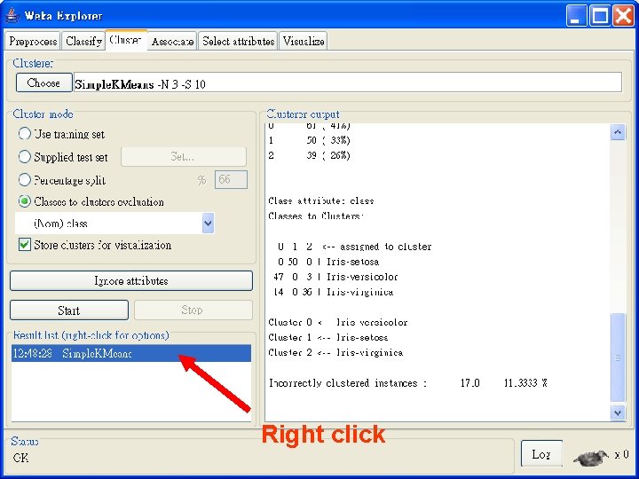
Task: Select Classes to clusters evaluation radio
Action: [x=25, y=201]
